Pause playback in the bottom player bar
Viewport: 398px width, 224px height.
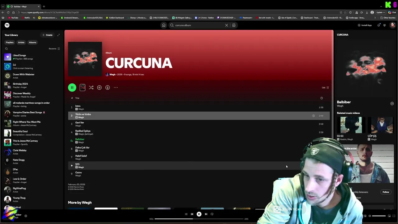coord(199,214)
